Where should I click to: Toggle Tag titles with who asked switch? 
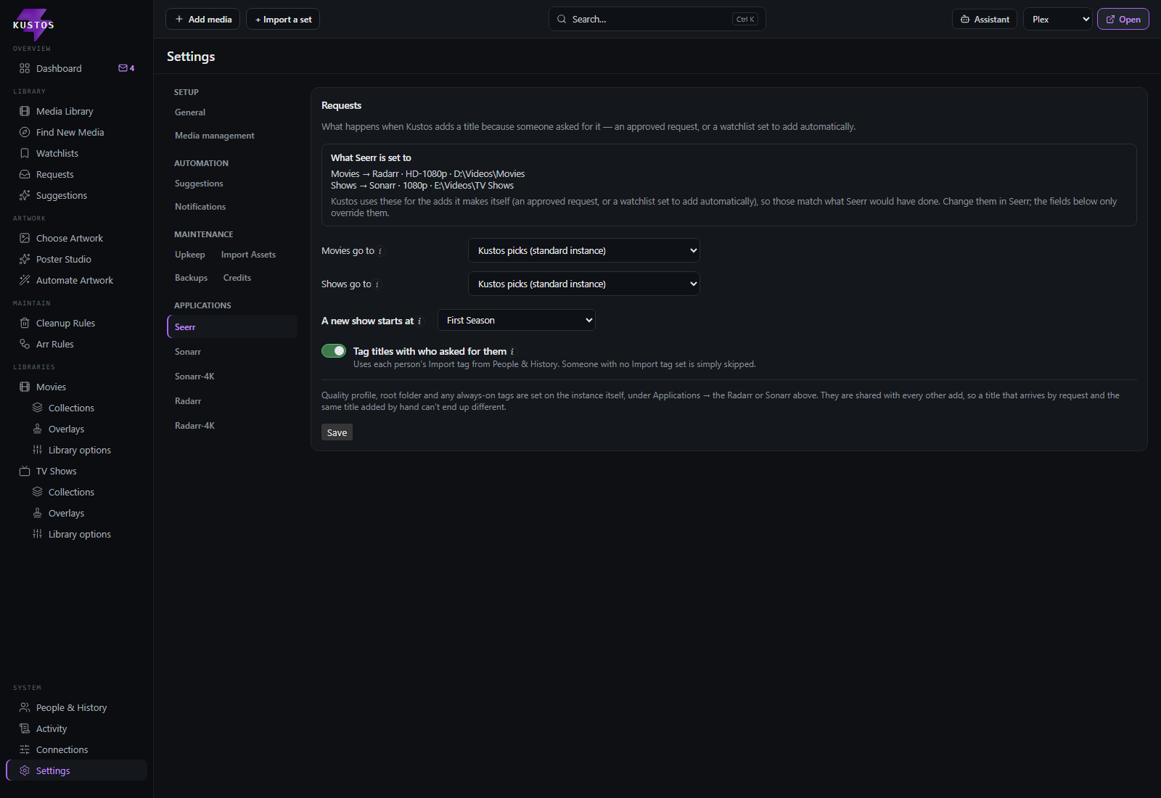coord(334,351)
